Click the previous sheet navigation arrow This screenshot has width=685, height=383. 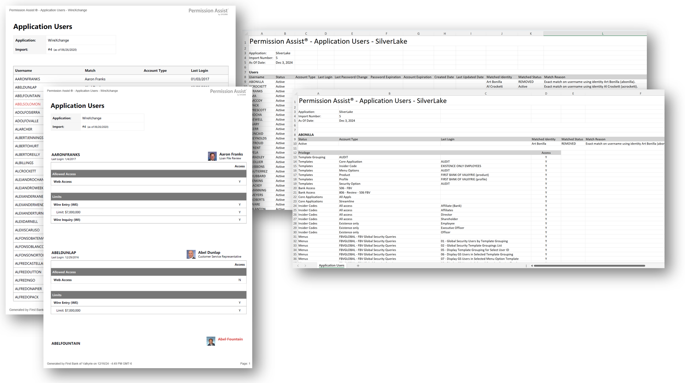tap(298, 266)
